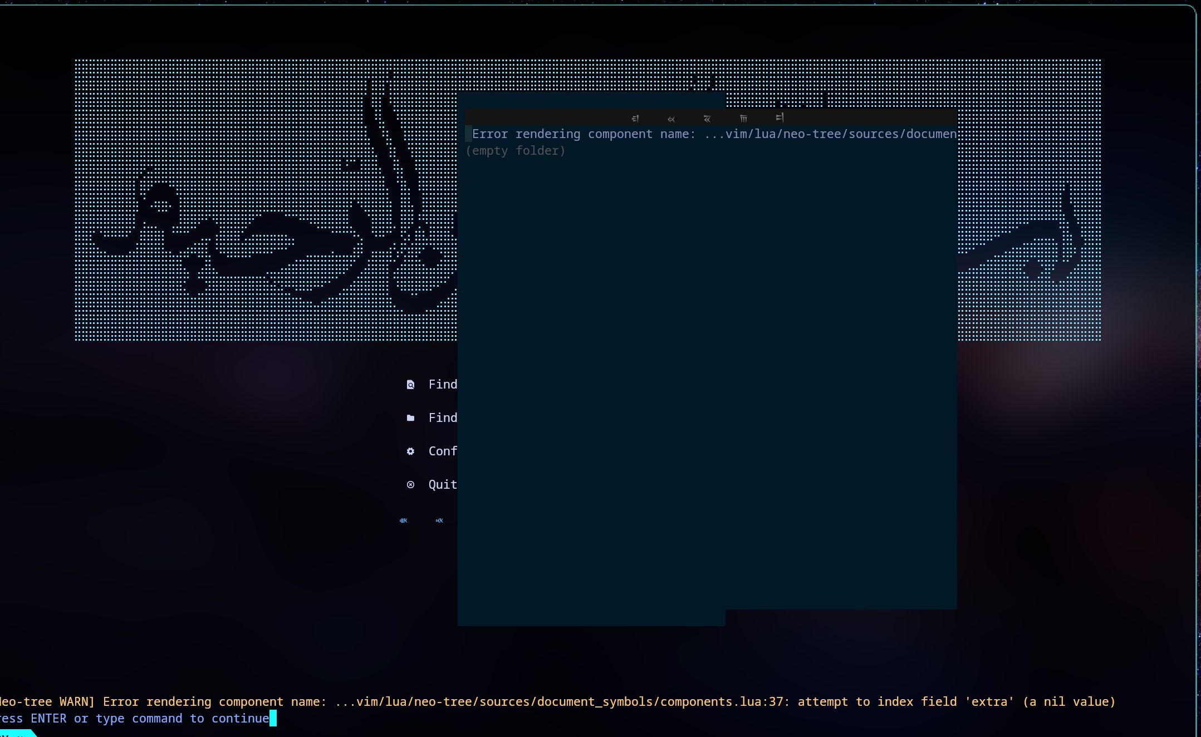Click the circled X quit icon
The width and height of the screenshot is (1201, 737).
[x=410, y=485]
